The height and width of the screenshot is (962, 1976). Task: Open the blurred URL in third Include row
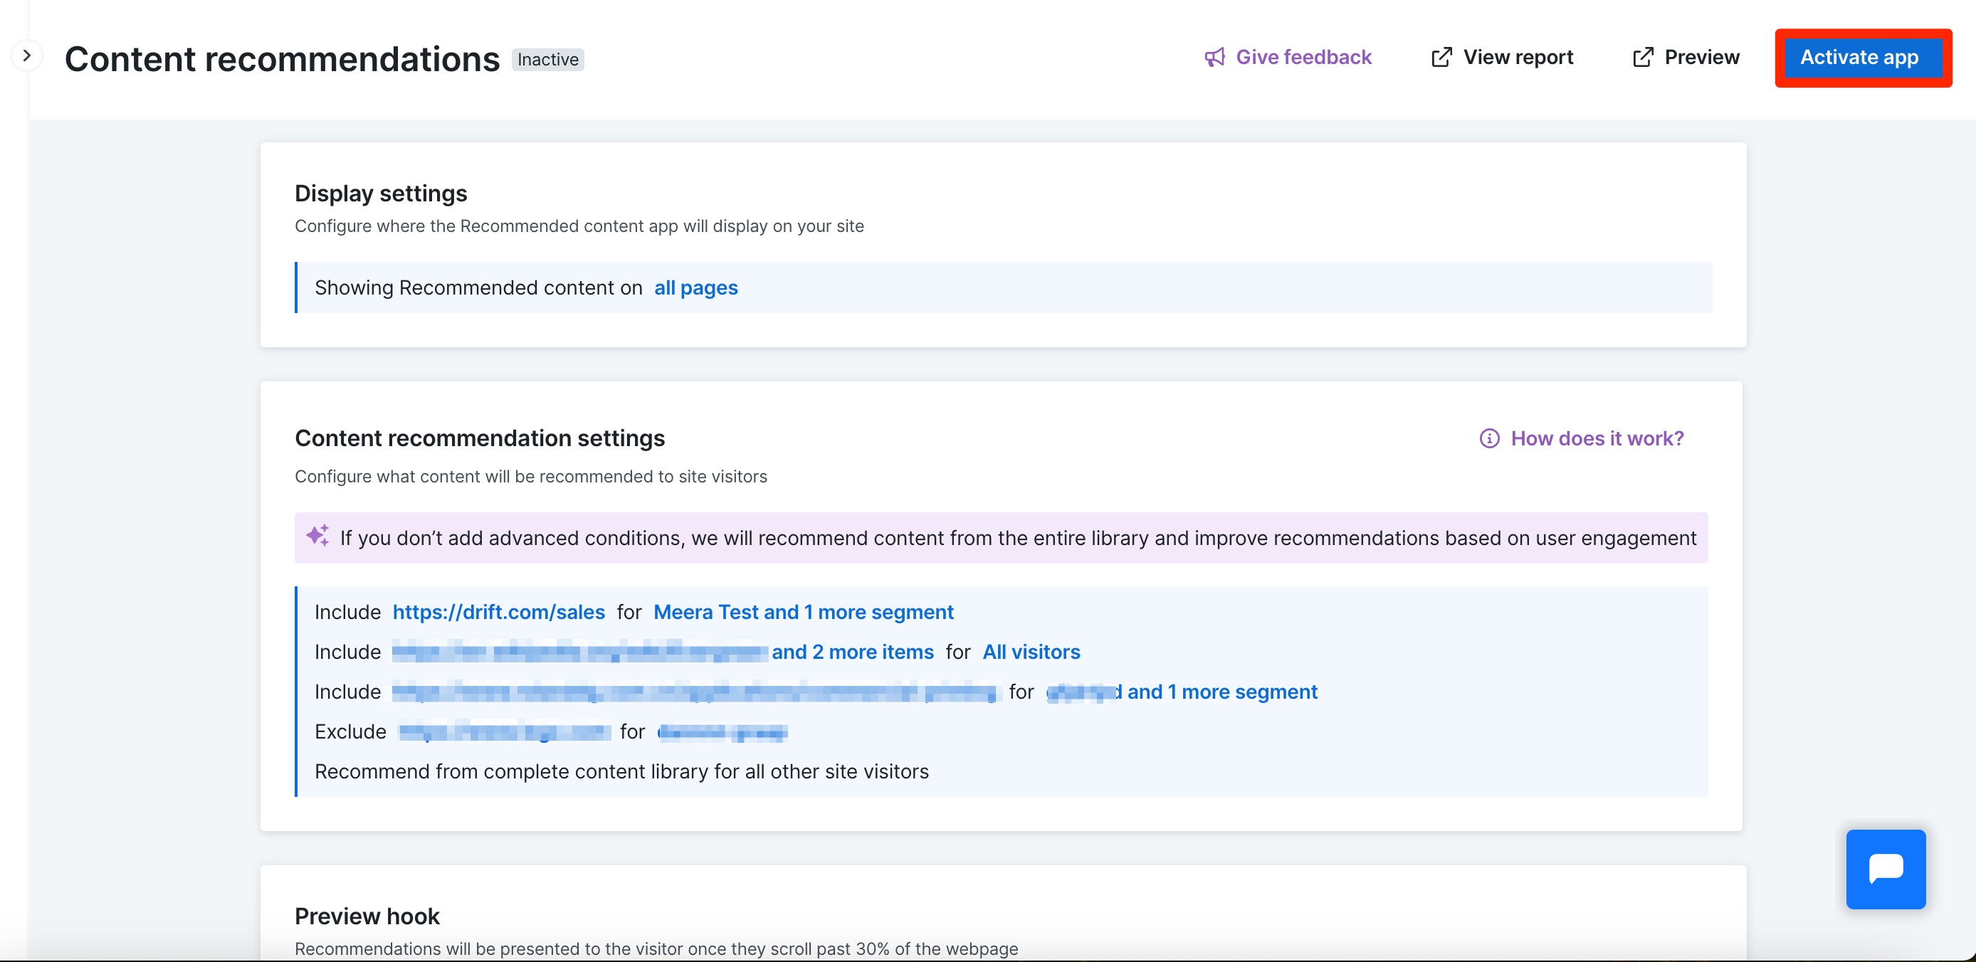(696, 692)
